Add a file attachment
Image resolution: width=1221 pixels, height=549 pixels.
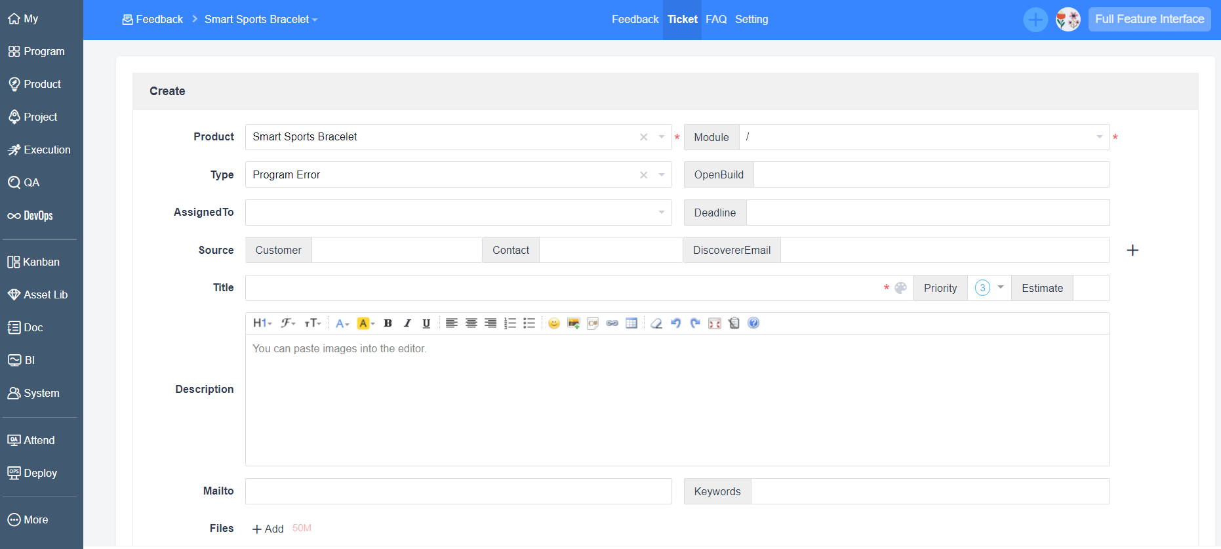pos(268,529)
